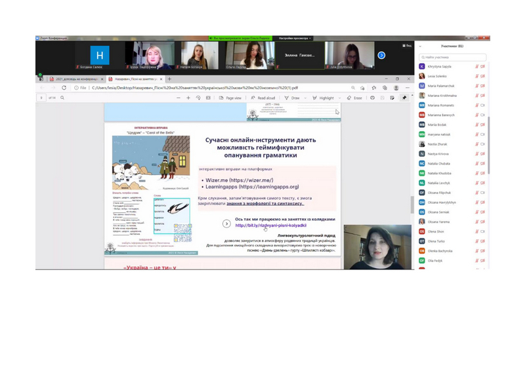
Task: Select the Erase tool
Action: [354, 98]
